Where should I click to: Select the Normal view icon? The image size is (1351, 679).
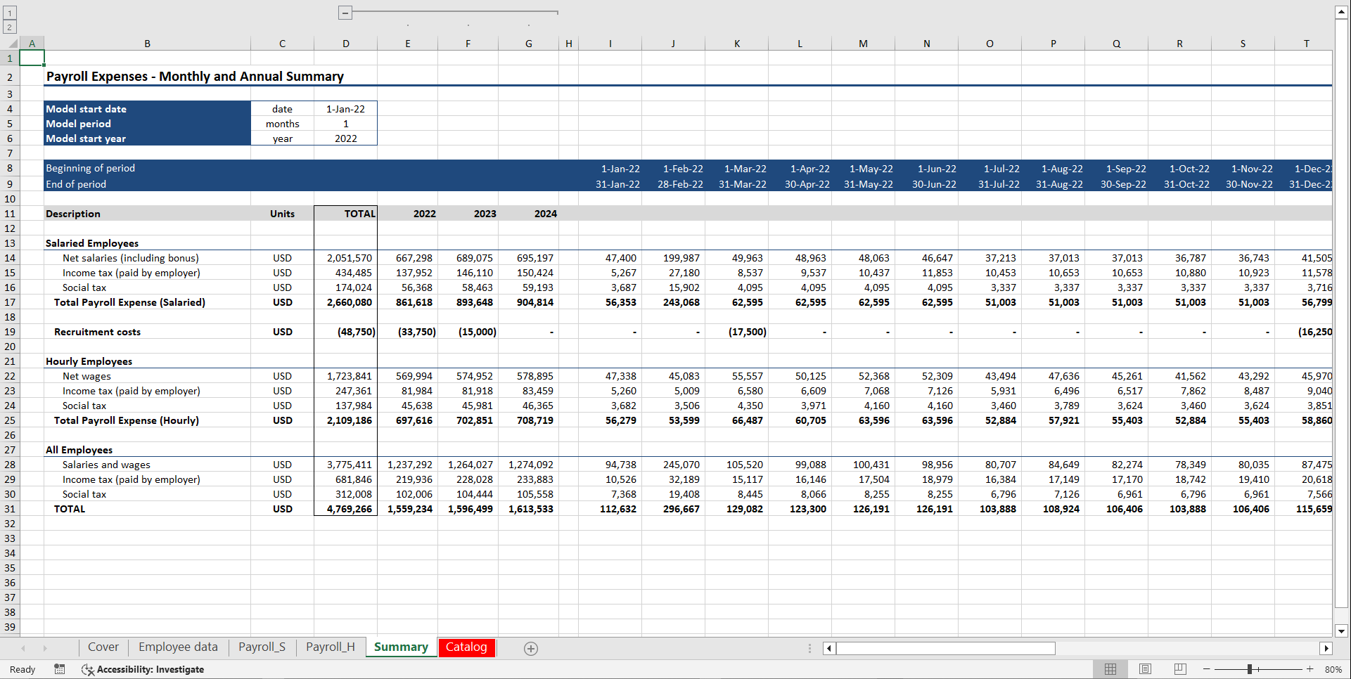point(1111,669)
